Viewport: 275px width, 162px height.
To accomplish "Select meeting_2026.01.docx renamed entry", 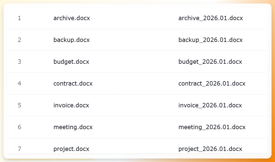I will [x=212, y=127].
